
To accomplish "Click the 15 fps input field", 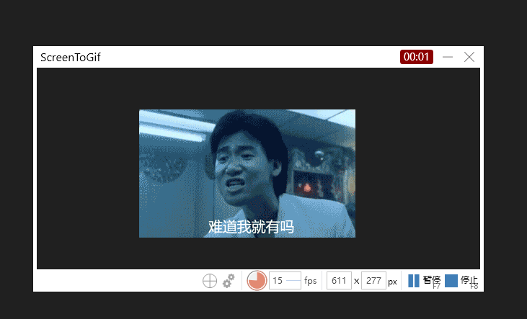I will 285,280.
